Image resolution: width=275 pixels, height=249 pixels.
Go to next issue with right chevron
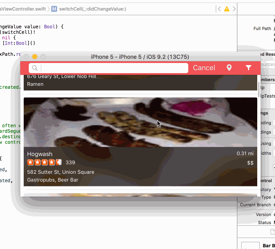click(x=234, y=9)
